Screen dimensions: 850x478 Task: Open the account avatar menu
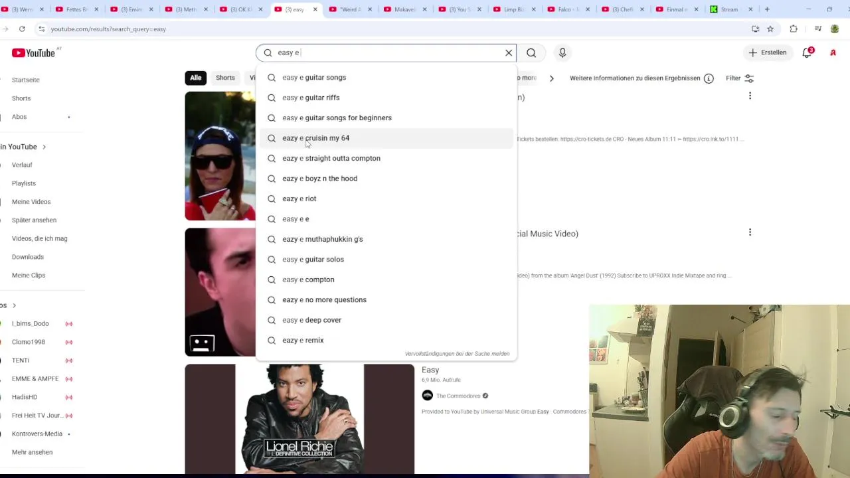[x=833, y=52]
